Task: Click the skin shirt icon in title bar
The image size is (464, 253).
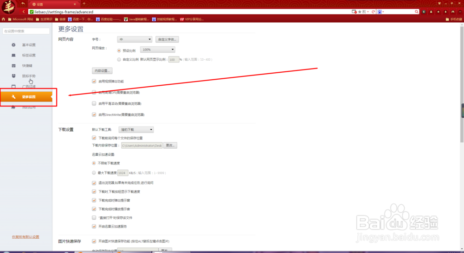Action: click(x=439, y=3)
